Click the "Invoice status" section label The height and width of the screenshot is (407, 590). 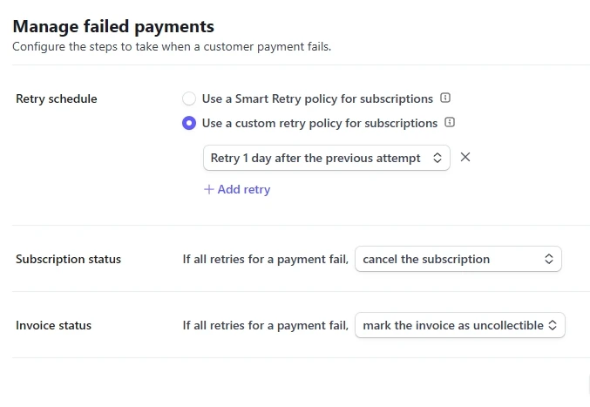pos(54,325)
